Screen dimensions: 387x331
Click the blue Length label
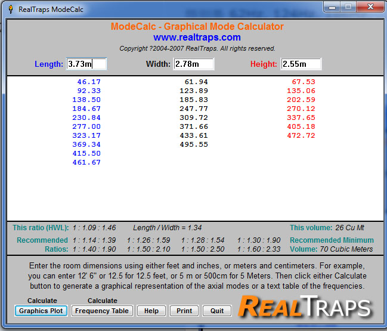(49, 64)
